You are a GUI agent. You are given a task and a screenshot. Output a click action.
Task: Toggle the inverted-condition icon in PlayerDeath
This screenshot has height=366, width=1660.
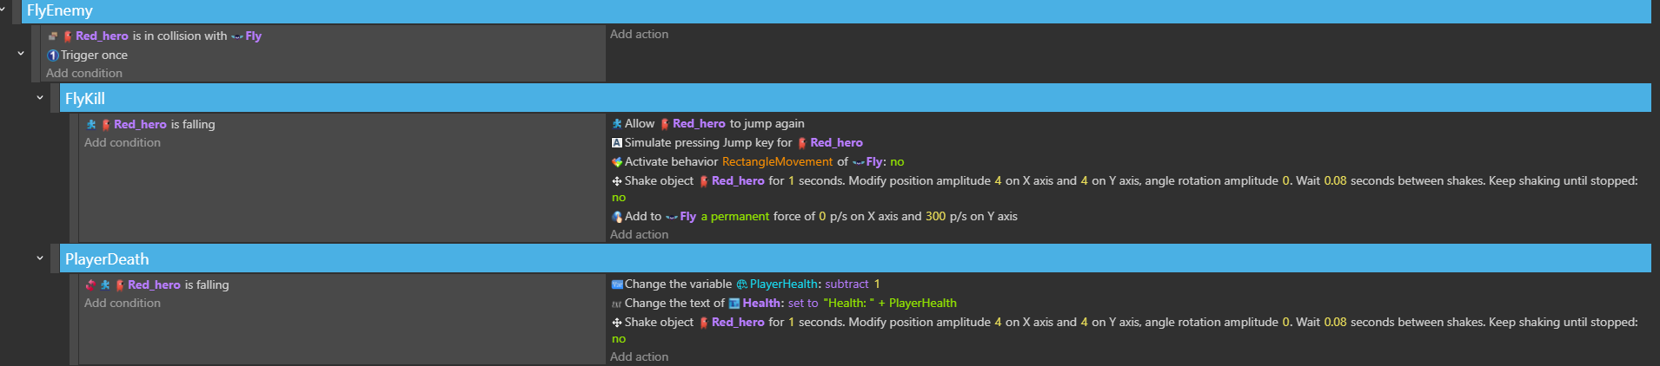[x=90, y=284]
